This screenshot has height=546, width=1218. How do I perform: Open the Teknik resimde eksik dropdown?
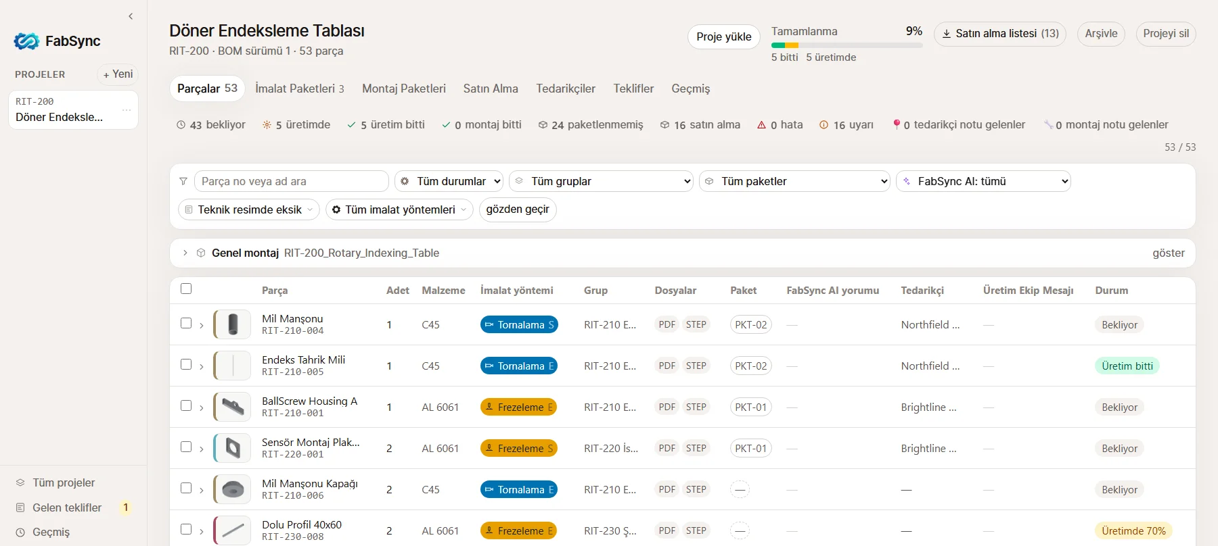[x=249, y=209]
